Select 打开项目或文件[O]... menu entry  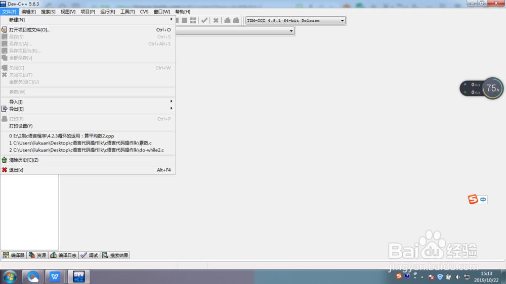(x=88, y=30)
